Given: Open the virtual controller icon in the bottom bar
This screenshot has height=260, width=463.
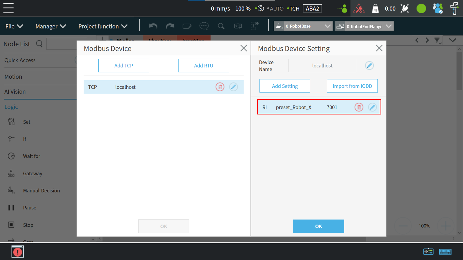Looking at the screenshot, I should click(x=428, y=252).
